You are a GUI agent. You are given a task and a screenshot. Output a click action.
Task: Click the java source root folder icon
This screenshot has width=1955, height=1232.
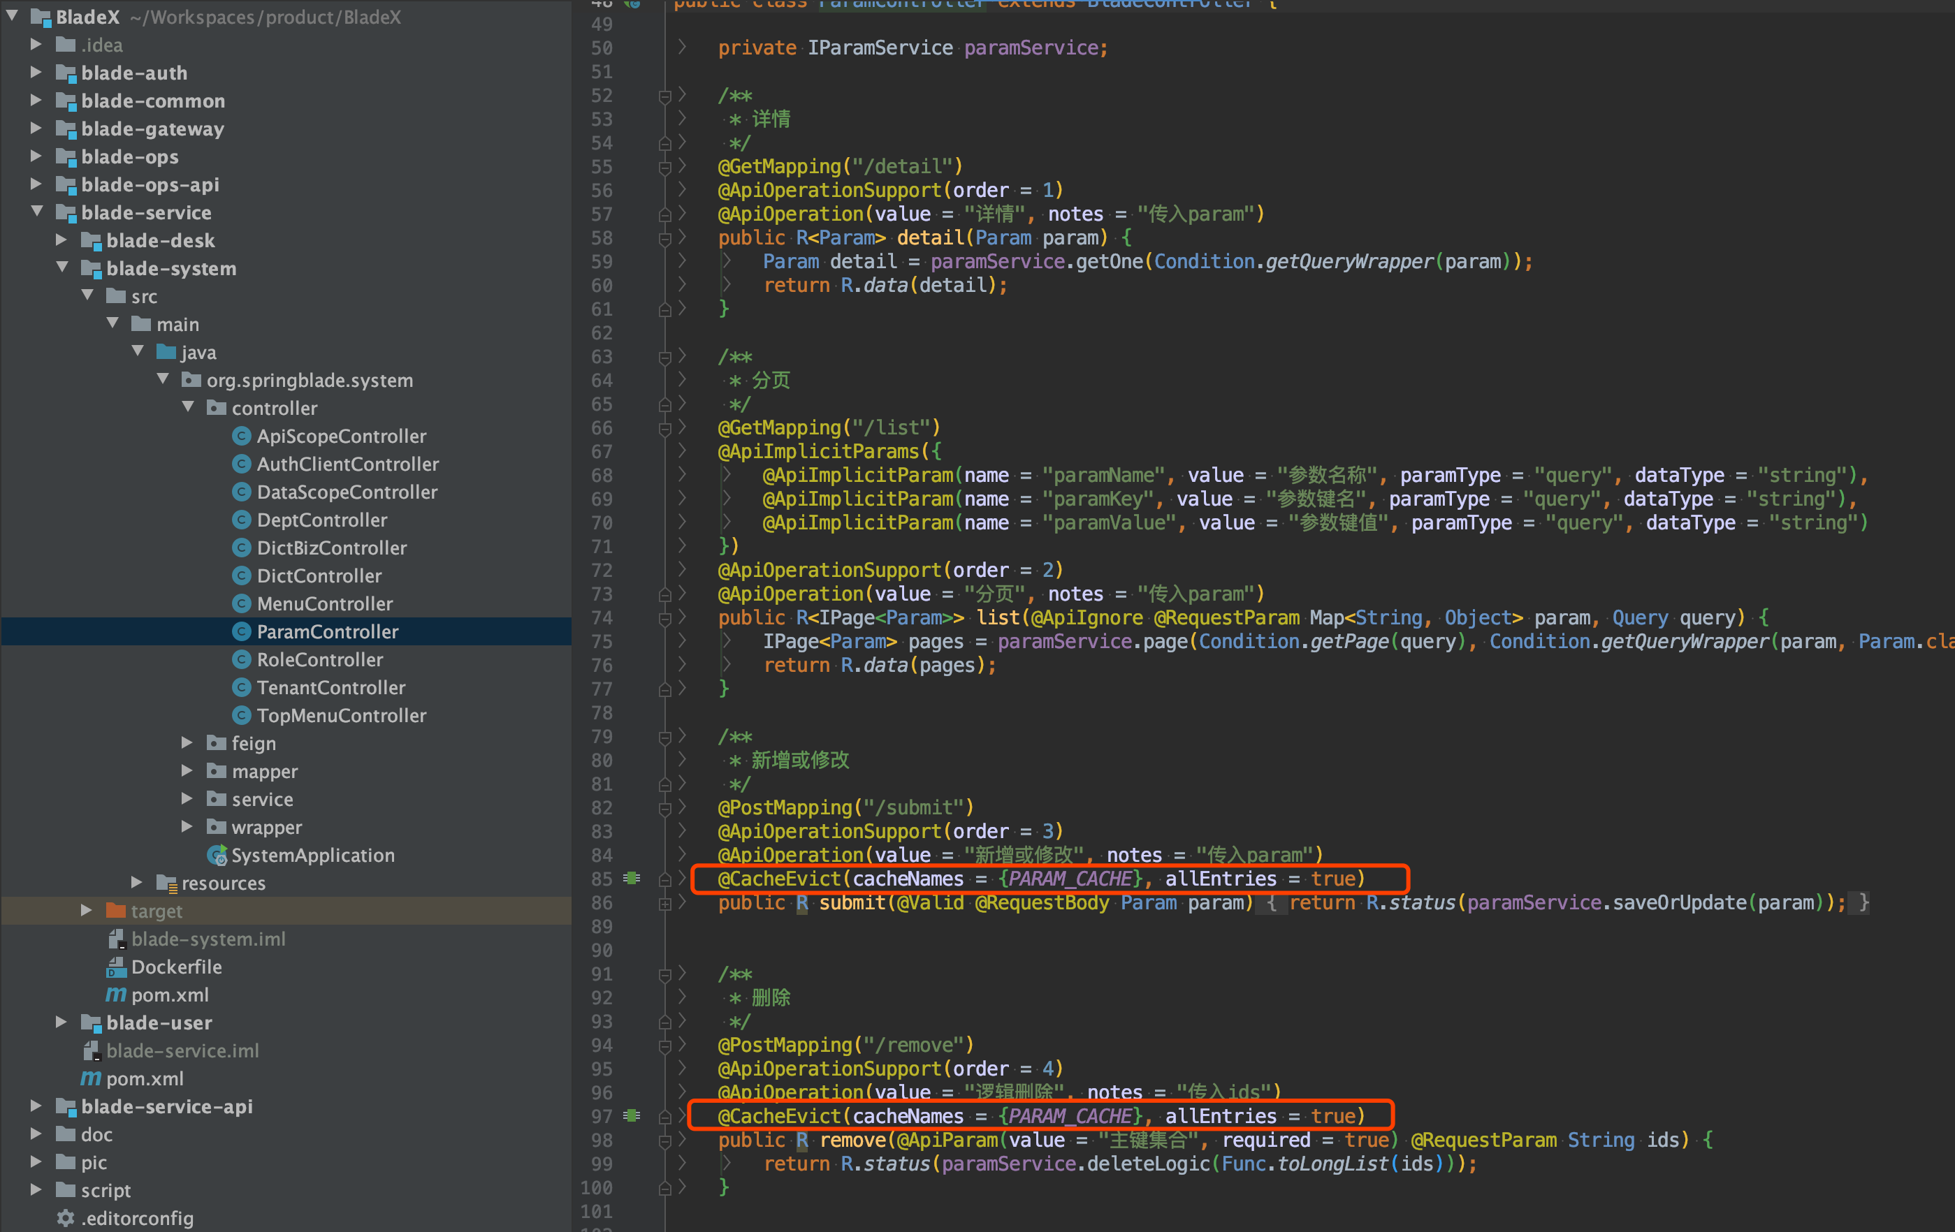166,351
